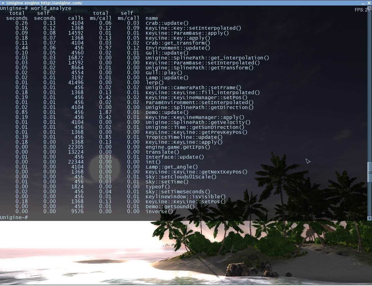Image resolution: width=372 pixels, height=286 pixels.
Task: Select the 'Gull::update()' row name
Action: (167, 53)
